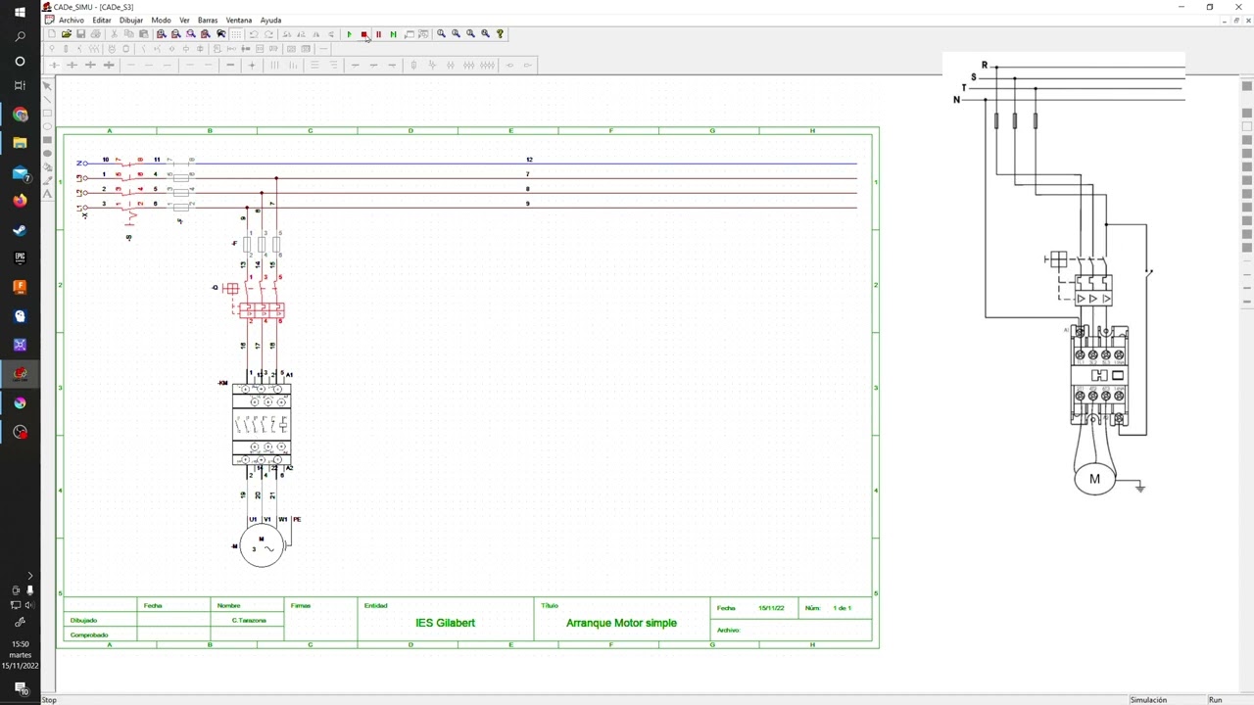Click the Print icon in toolbar

[95, 34]
